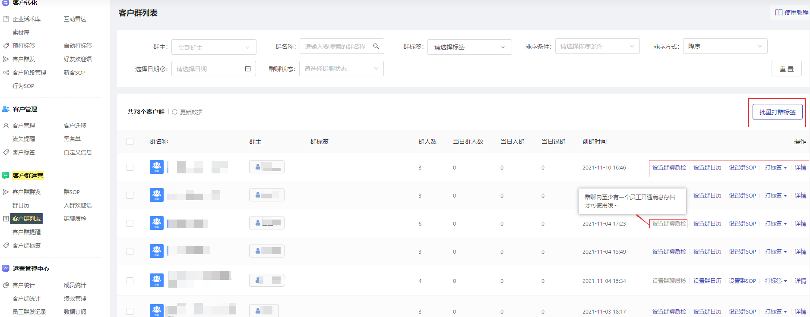Open 客户迁移 in the sidebar
Image resolution: width=810 pixels, height=317 pixels.
pos(75,126)
